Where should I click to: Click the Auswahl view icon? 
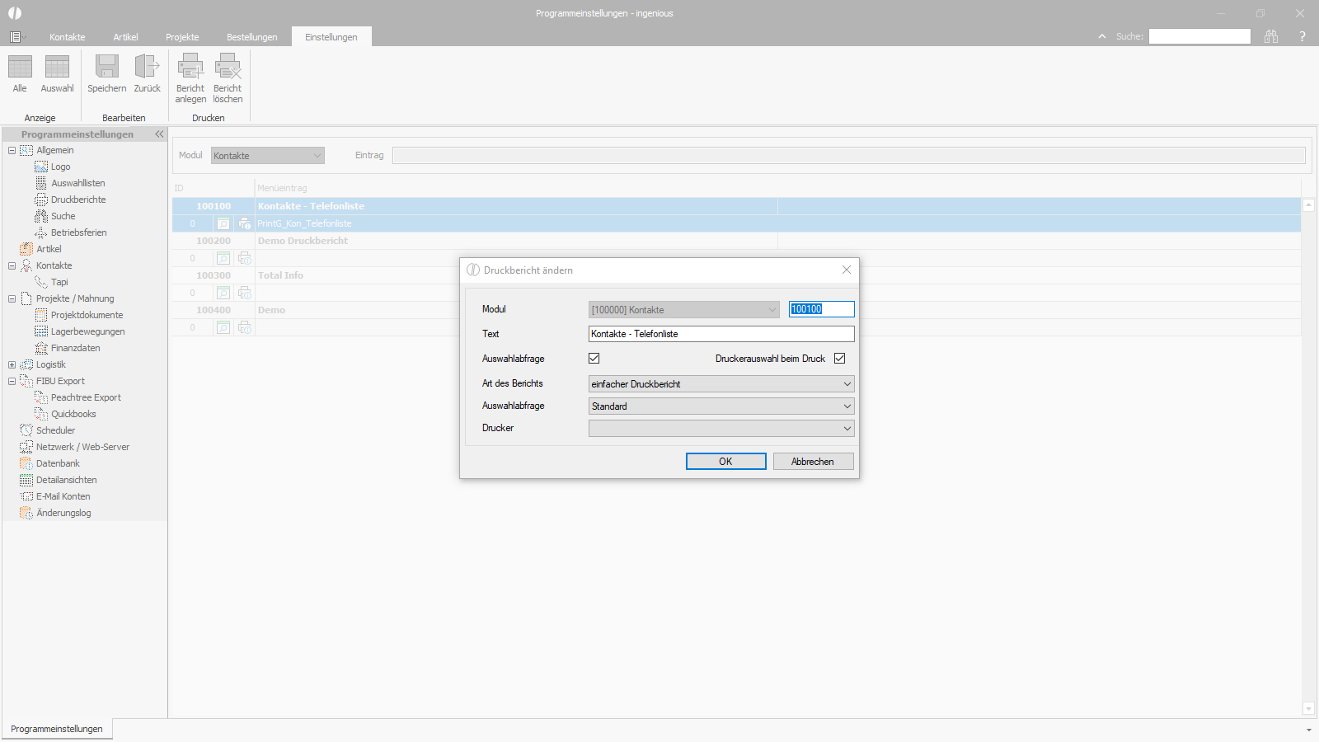(57, 67)
